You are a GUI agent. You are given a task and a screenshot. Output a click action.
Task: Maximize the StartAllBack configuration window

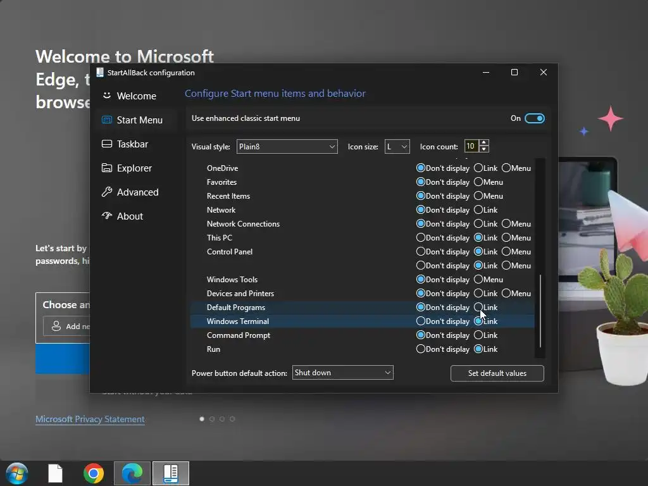pyautogui.click(x=514, y=72)
